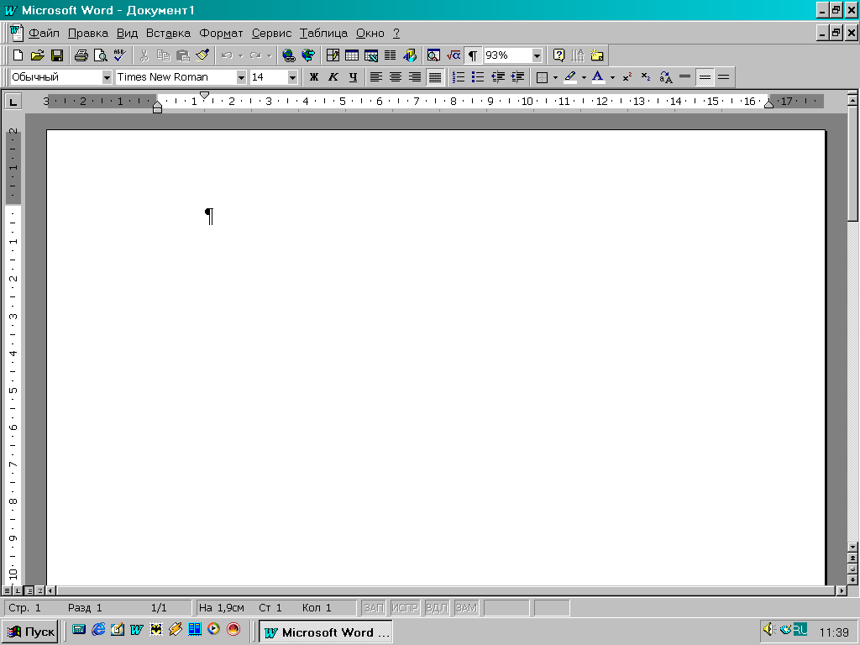
Task: Click Microsoft Word taskbar button
Action: (326, 632)
